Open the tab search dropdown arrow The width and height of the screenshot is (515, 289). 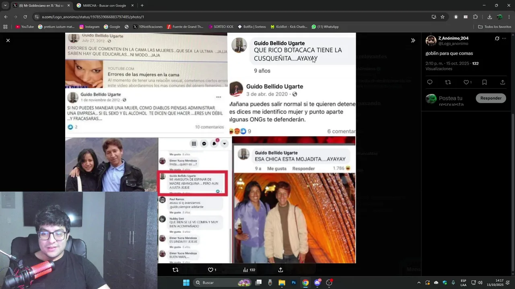point(5,6)
